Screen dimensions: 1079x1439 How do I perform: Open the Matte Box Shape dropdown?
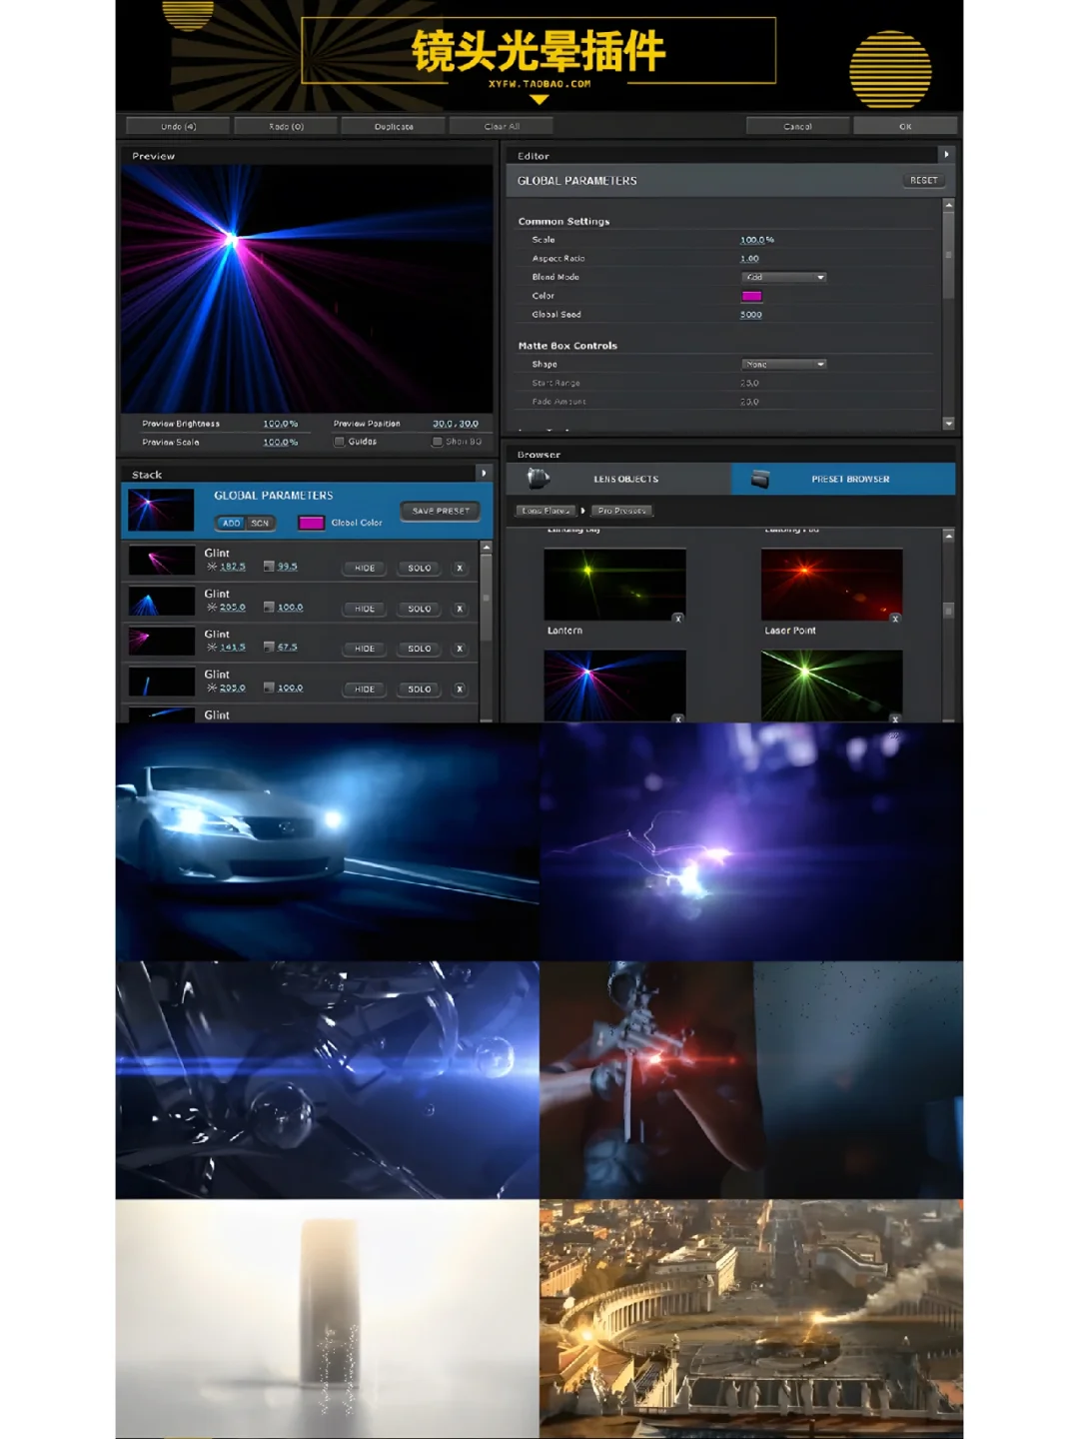click(x=784, y=364)
